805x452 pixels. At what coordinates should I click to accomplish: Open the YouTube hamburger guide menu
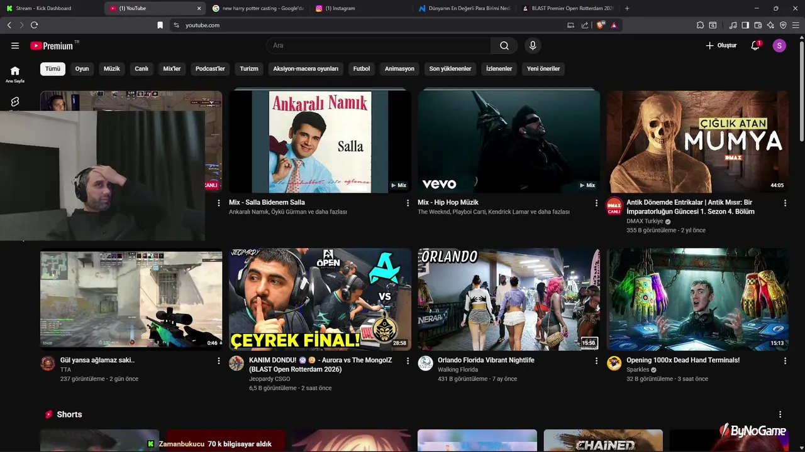15,45
